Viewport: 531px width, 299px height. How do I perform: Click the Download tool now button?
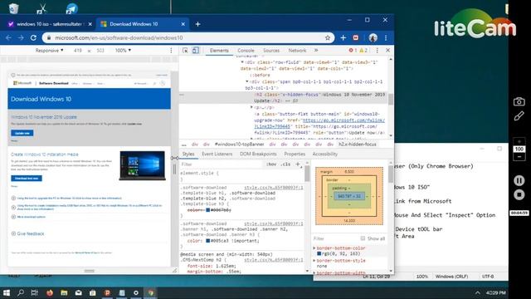[26, 179]
